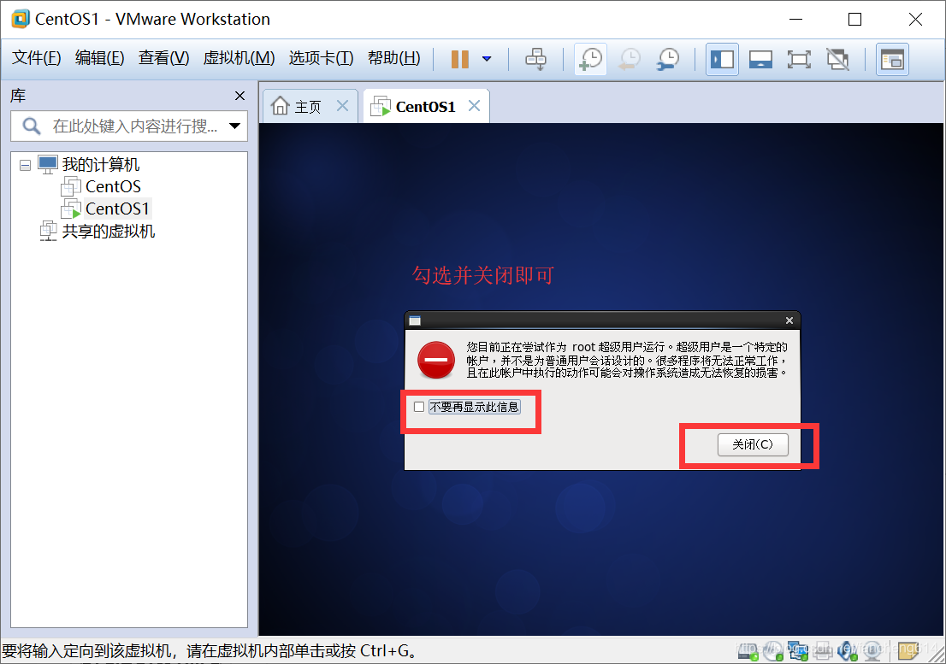Image resolution: width=946 pixels, height=664 pixels.
Task: Click the CD/DVD drive status icon
Action: [773, 650]
